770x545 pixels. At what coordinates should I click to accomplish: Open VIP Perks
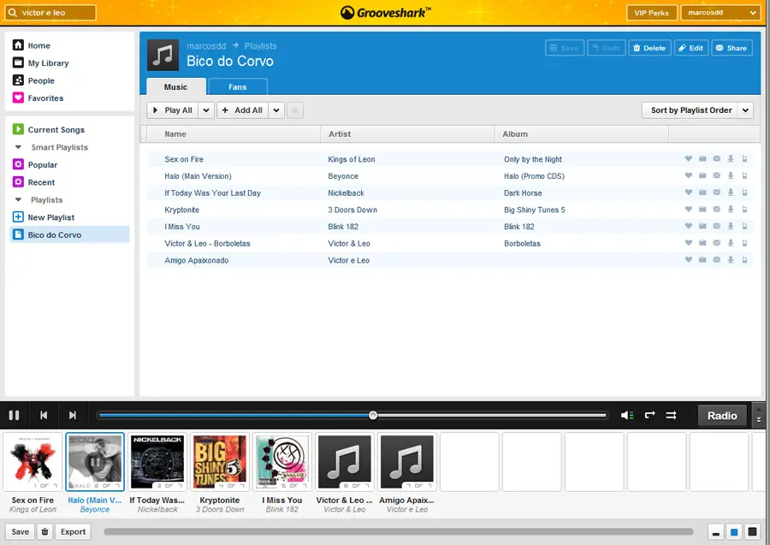coord(652,13)
